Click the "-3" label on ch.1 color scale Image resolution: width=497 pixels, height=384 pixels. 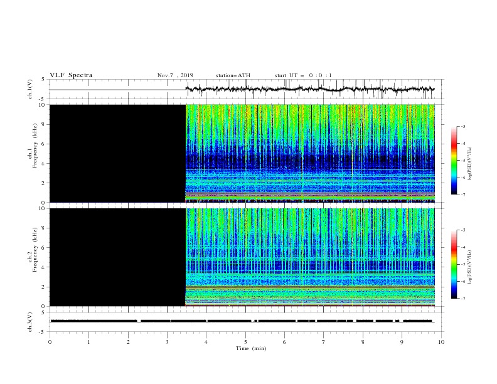(x=462, y=126)
